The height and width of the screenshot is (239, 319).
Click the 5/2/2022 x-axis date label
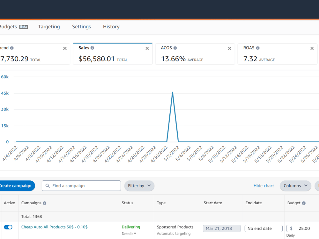[x=172, y=154]
